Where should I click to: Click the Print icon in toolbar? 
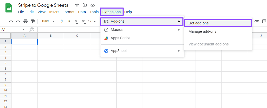click(x=26, y=21)
